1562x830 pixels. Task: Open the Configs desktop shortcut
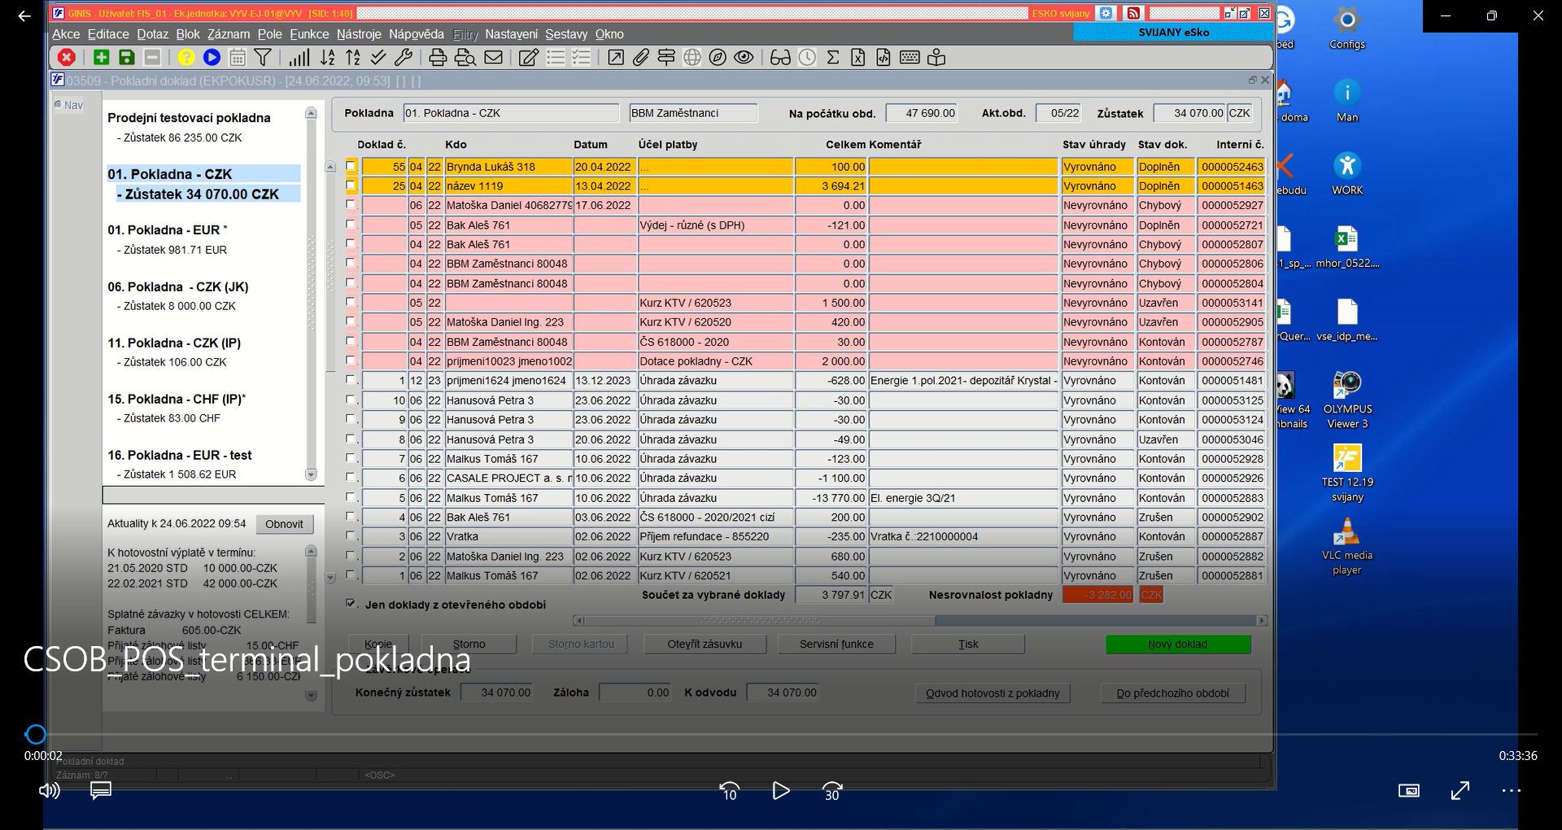click(1347, 28)
